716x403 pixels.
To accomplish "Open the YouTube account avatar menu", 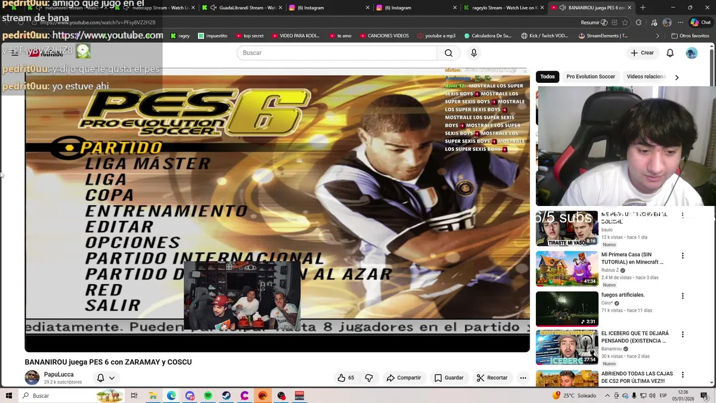I will point(691,53).
